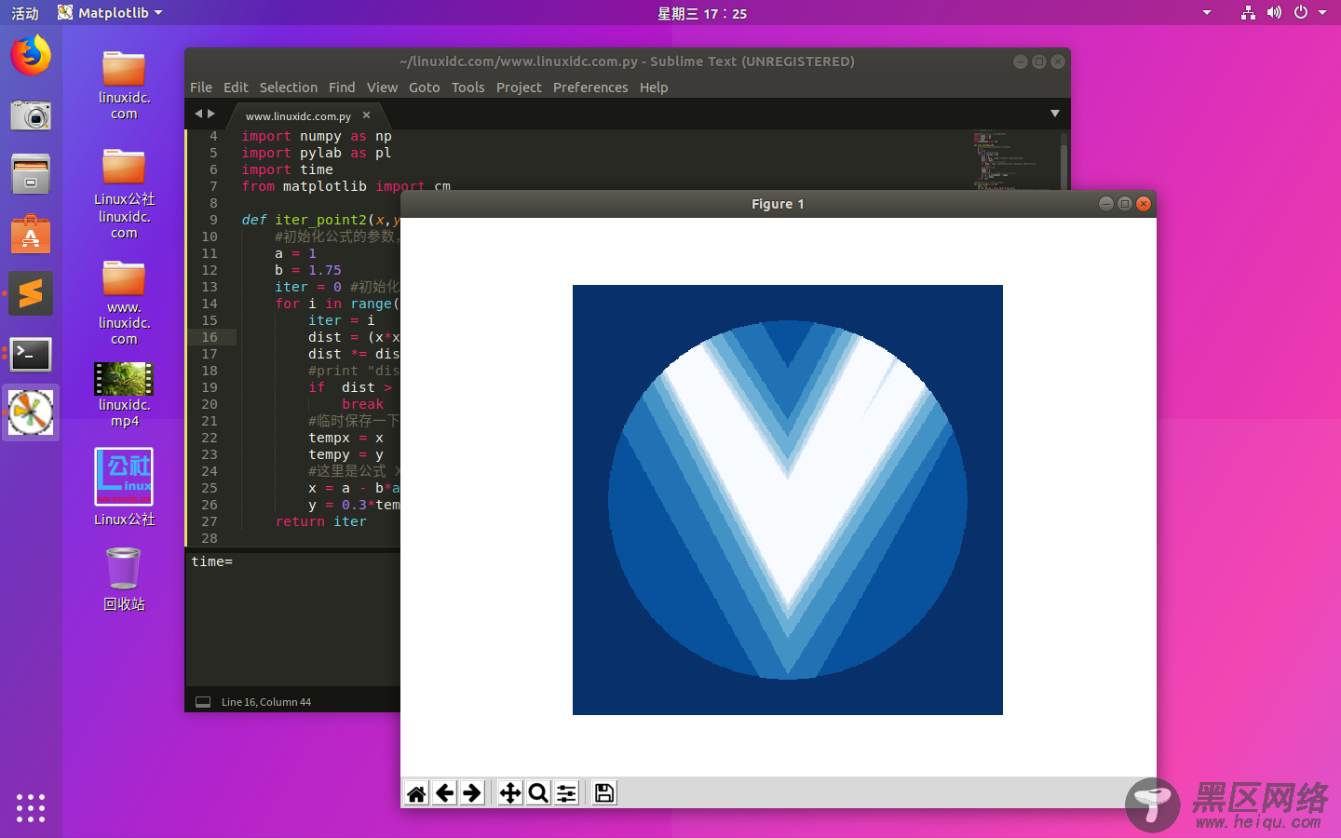Select Matplotlib figure icon in dock
This screenshot has width=1341, height=838.
coord(31,412)
